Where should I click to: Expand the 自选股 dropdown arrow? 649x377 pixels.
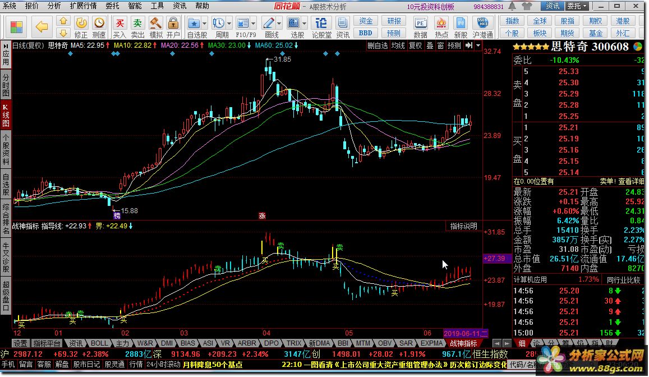(x=204, y=24)
